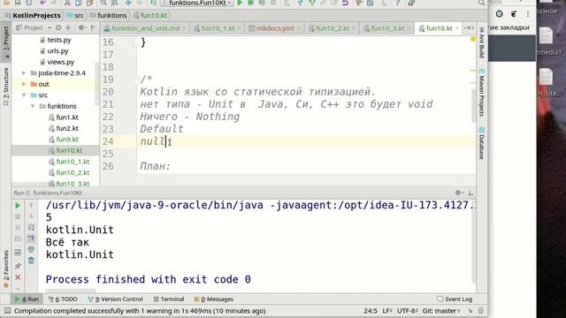Image resolution: width=566 pixels, height=318 pixels.
Task: Print console output with the printer icon
Action: click(31, 249)
